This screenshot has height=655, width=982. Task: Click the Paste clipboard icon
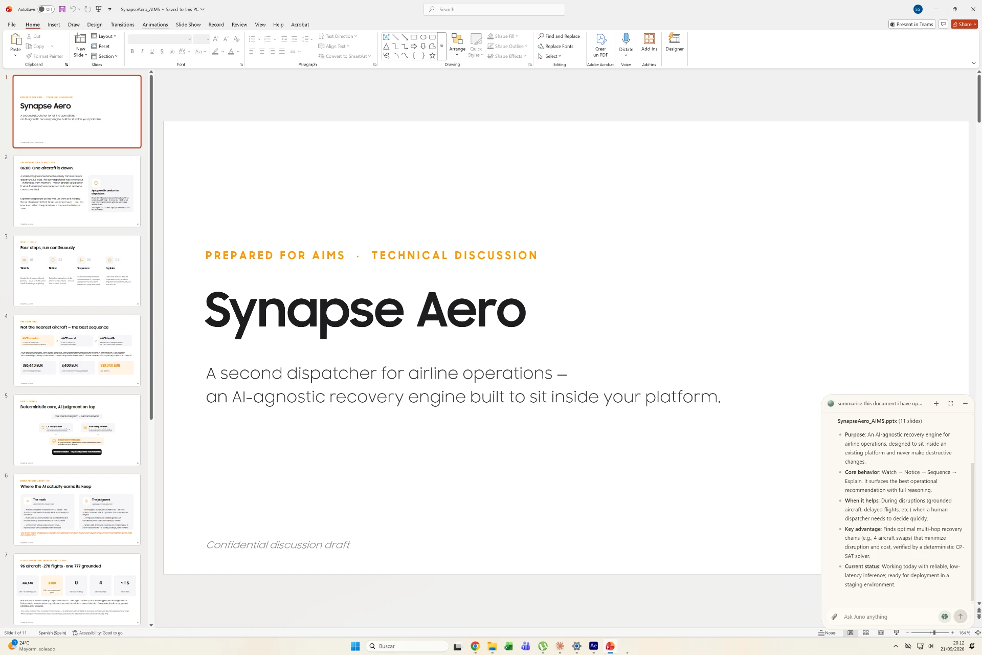[x=16, y=39]
